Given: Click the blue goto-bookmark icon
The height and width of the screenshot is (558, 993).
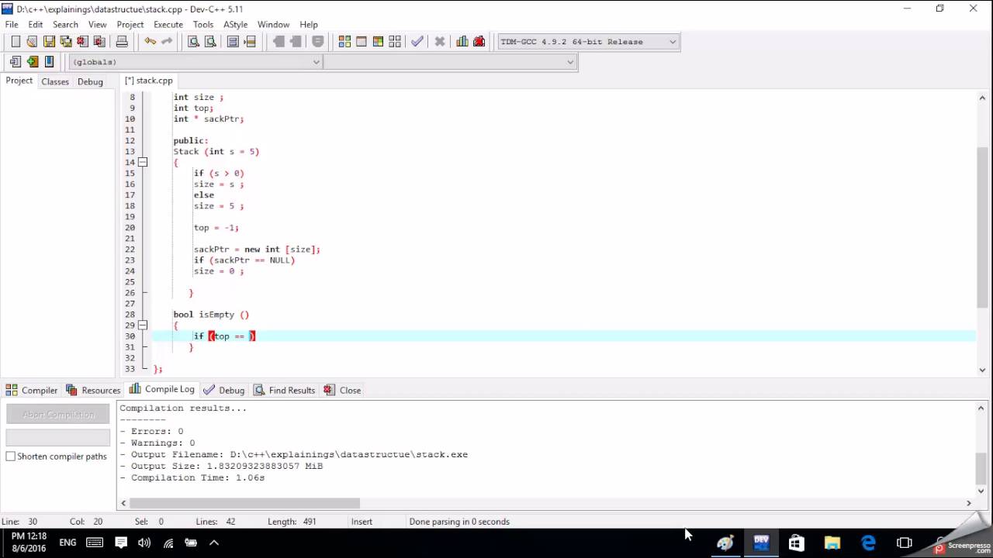Looking at the screenshot, I should click(49, 62).
